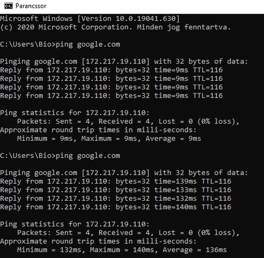The image size is (264, 258).
Task: Click the first Approximate round trip times line
Action: point(98,130)
